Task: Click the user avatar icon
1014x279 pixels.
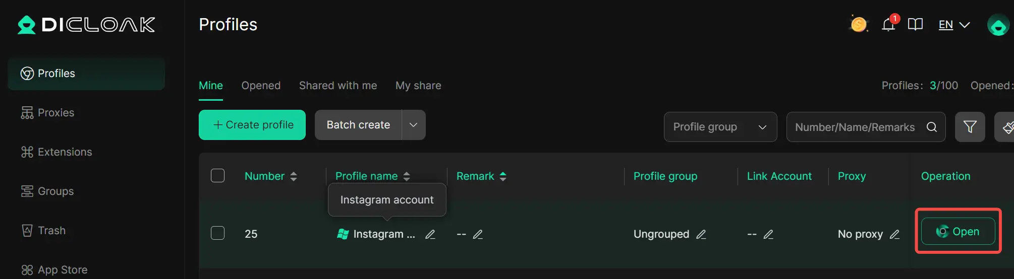Action: pos(998,25)
